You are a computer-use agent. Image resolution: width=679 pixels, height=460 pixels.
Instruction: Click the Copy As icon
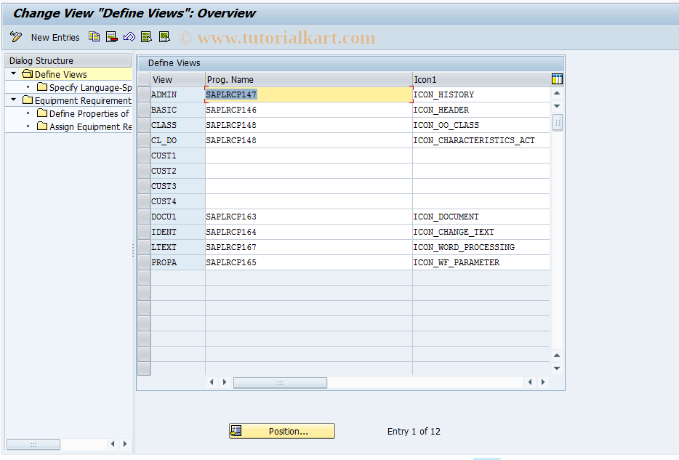[95, 36]
